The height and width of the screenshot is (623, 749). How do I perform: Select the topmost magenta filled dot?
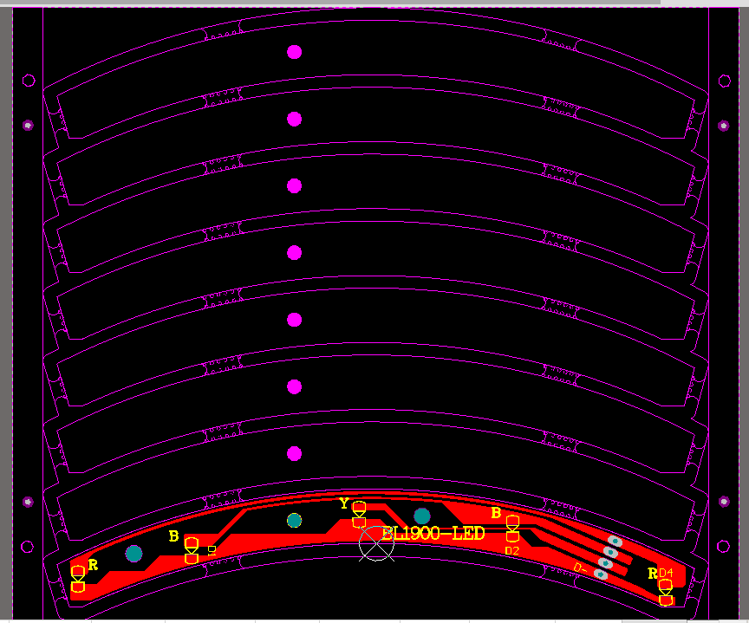pyautogui.click(x=294, y=52)
